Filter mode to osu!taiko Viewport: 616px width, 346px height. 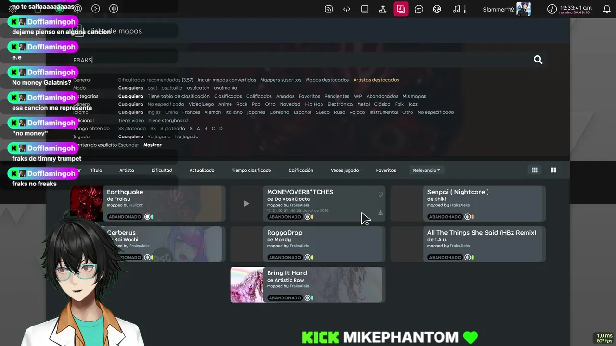pyautogui.click(x=172, y=88)
